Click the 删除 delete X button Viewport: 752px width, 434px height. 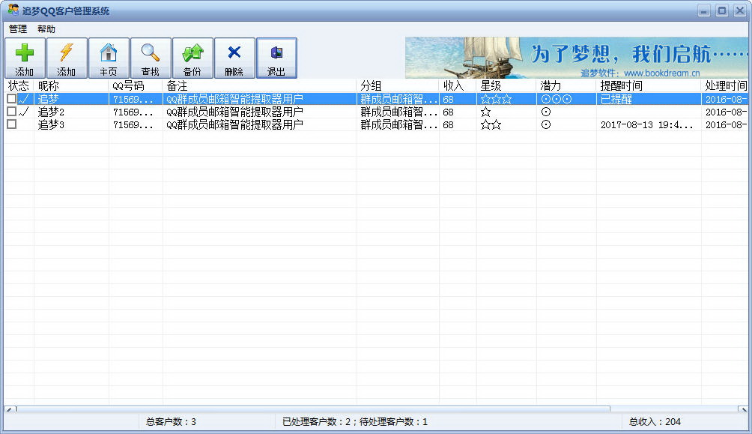[234, 58]
